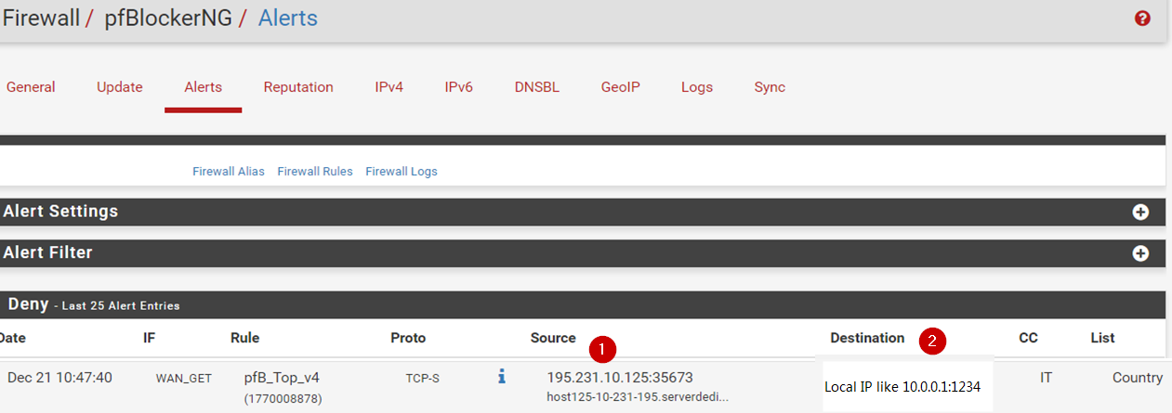Open the red help question mark icon
This screenshot has height=413, width=1172.
[1142, 19]
